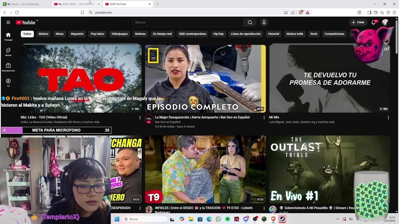Viewport: 399px width, 224px height.
Task: Open File Explorer from the taskbar
Action: click(191, 219)
